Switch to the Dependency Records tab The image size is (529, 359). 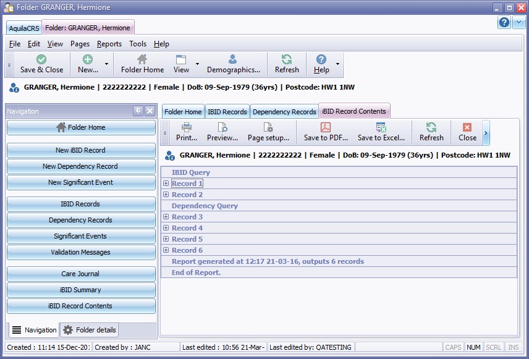coord(284,112)
